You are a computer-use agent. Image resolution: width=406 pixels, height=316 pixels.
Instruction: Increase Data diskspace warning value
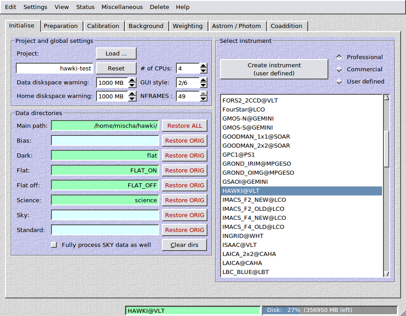[x=132, y=80]
